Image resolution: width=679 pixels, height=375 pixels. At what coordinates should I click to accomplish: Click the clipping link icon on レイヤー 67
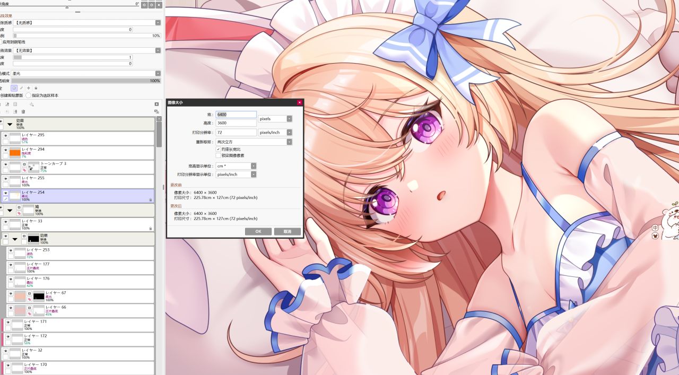coord(30,300)
